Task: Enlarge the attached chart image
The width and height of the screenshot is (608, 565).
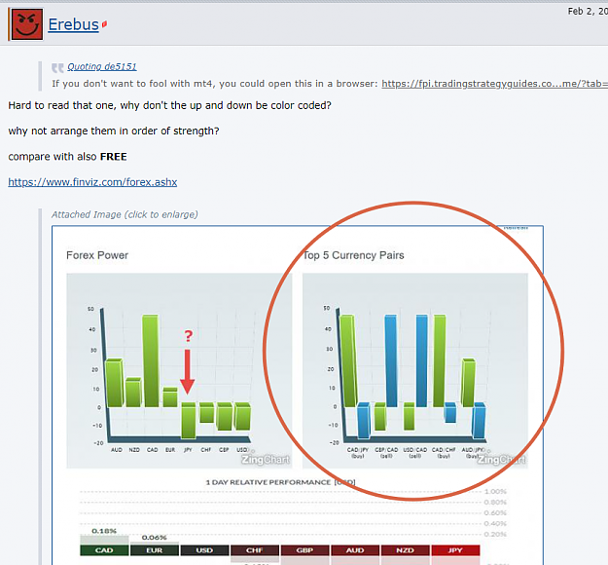Action: coord(298,395)
